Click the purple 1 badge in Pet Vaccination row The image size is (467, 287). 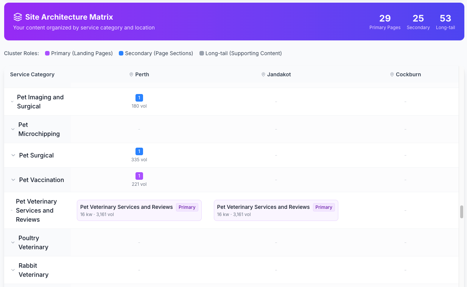[139, 176]
